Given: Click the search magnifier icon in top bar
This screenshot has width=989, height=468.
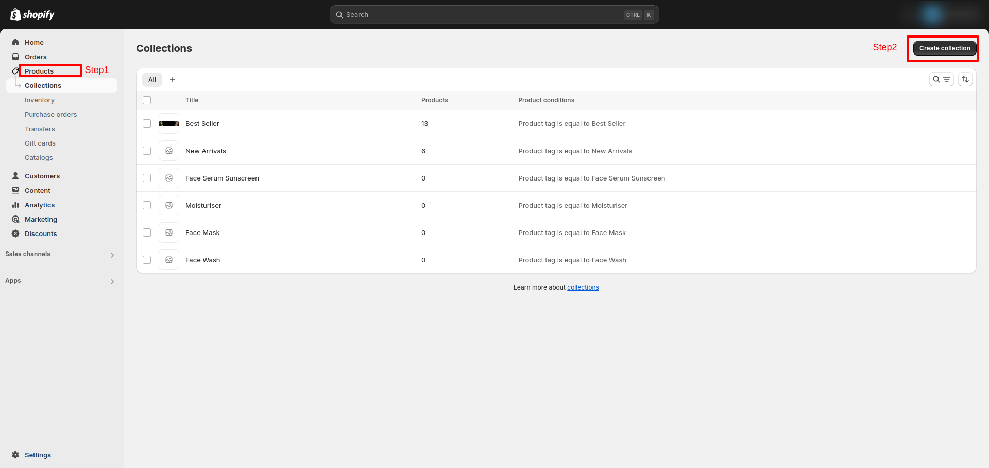Looking at the screenshot, I should click(x=339, y=15).
